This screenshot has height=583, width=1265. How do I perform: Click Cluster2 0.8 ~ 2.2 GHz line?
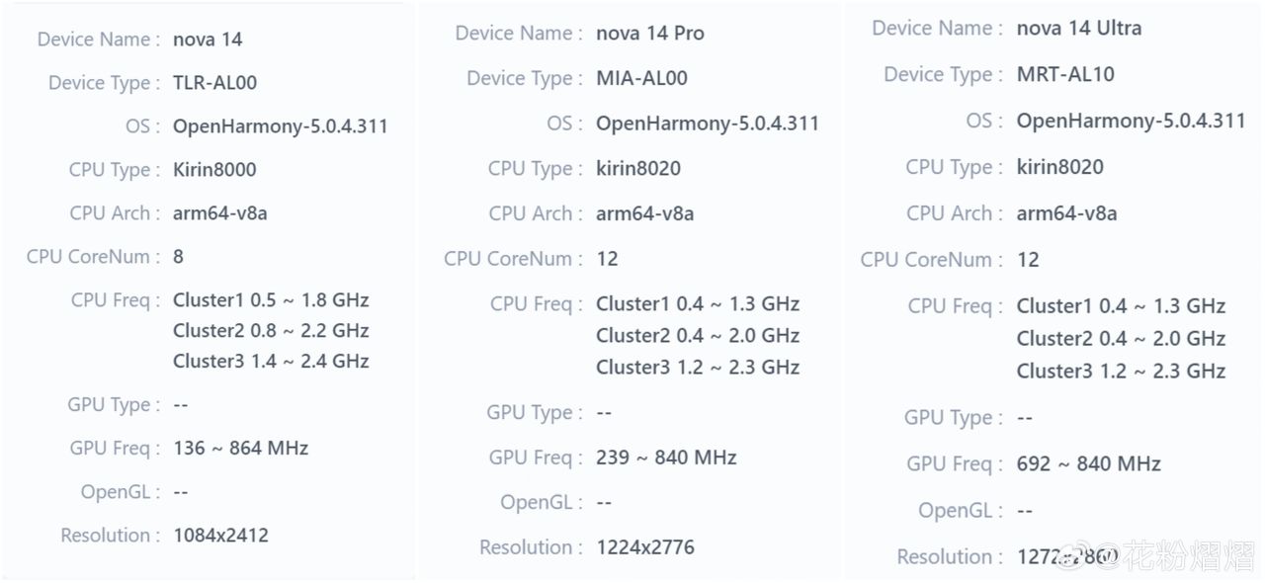click(x=271, y=330)
